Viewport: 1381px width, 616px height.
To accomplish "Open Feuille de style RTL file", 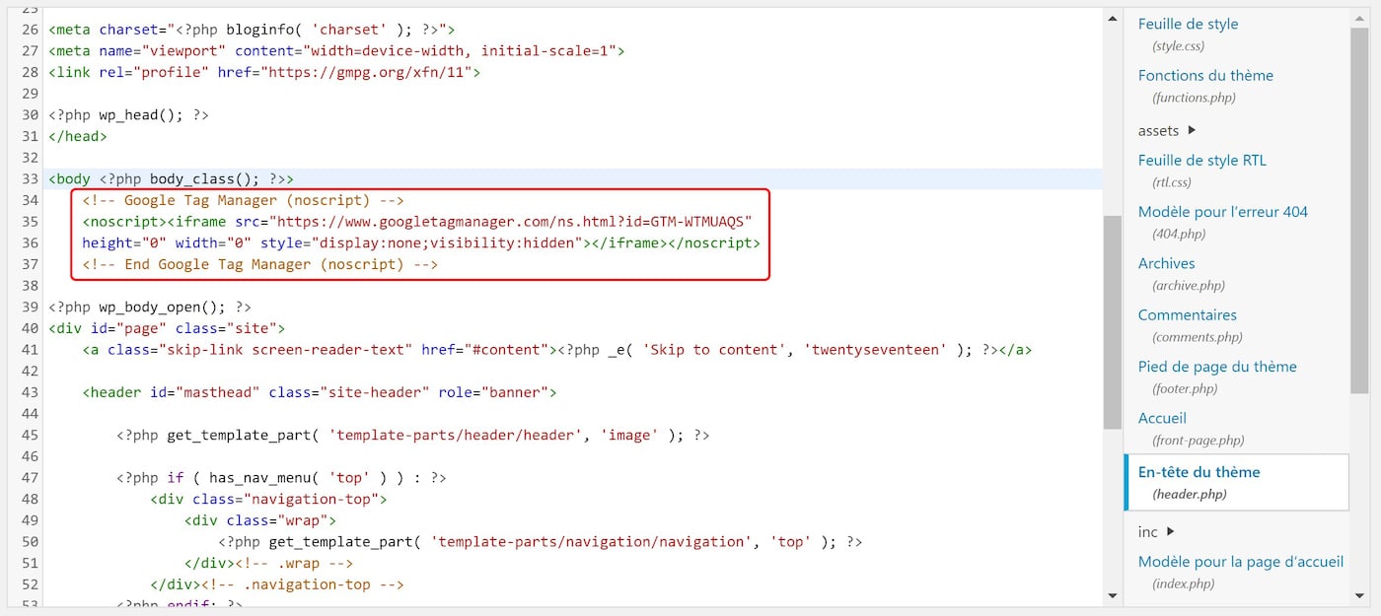I will coord(1201,160).
